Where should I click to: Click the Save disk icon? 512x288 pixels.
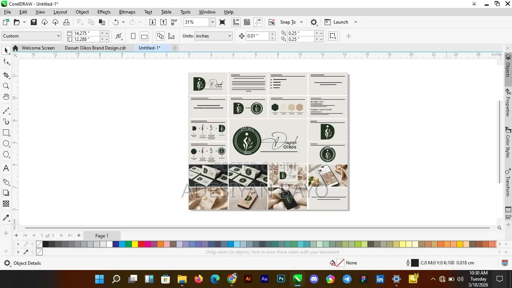point(34,22)
